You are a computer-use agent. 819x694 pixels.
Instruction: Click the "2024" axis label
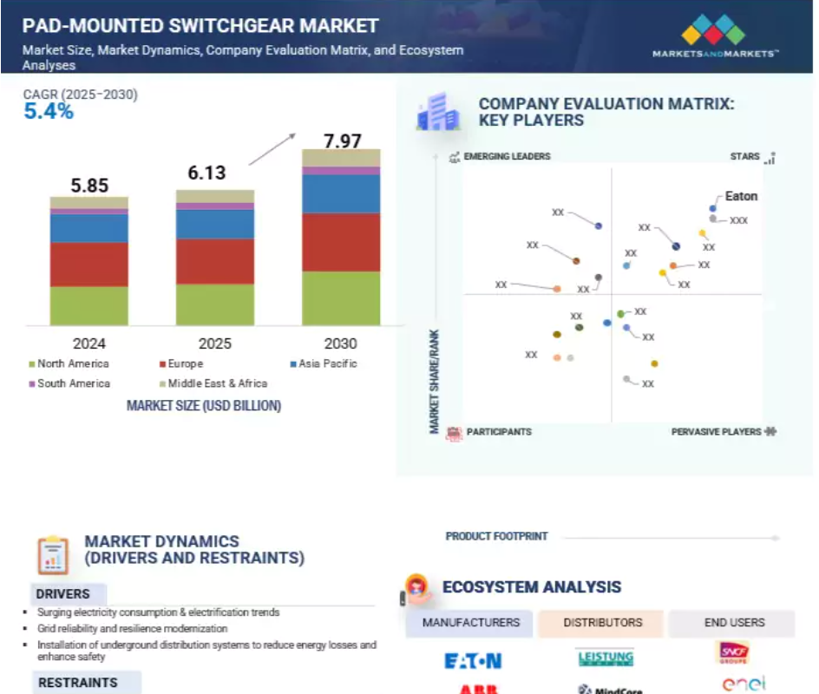pos(89,344)
